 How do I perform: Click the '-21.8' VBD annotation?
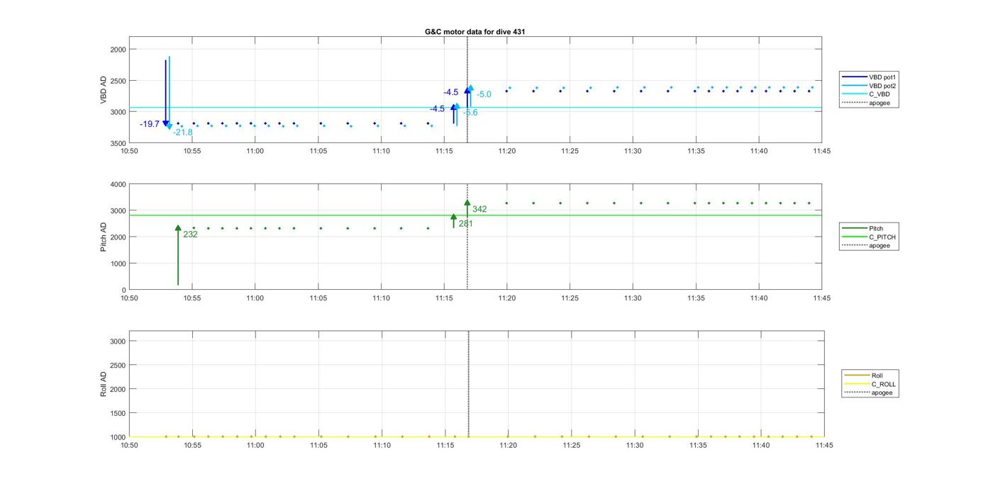[182, 132]
